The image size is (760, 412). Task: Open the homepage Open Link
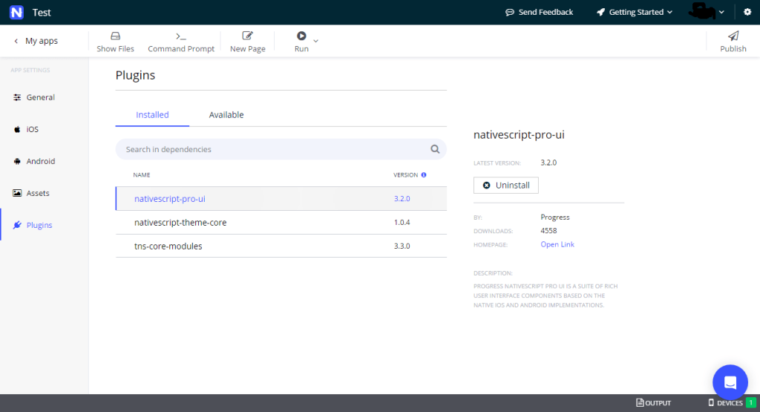click(x=557, y=244)
